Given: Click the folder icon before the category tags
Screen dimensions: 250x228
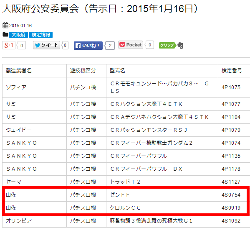Looking at the screenshot, I should point(5,34).
